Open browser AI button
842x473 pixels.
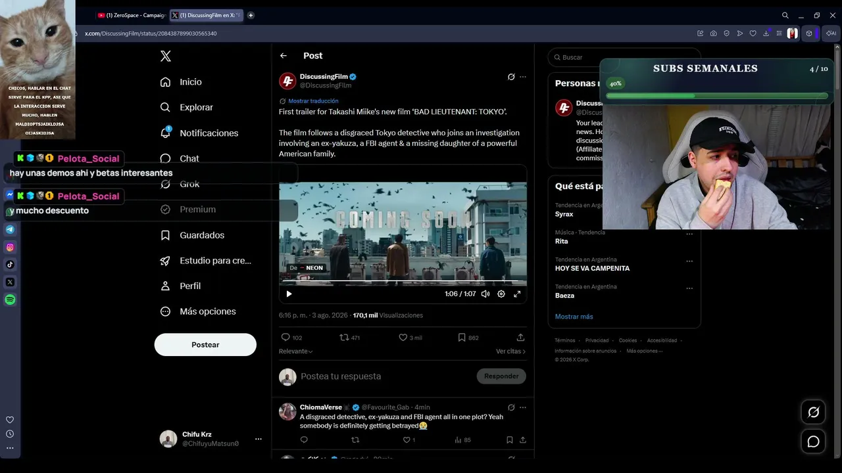pyautogui.click(x=831, y=34)
